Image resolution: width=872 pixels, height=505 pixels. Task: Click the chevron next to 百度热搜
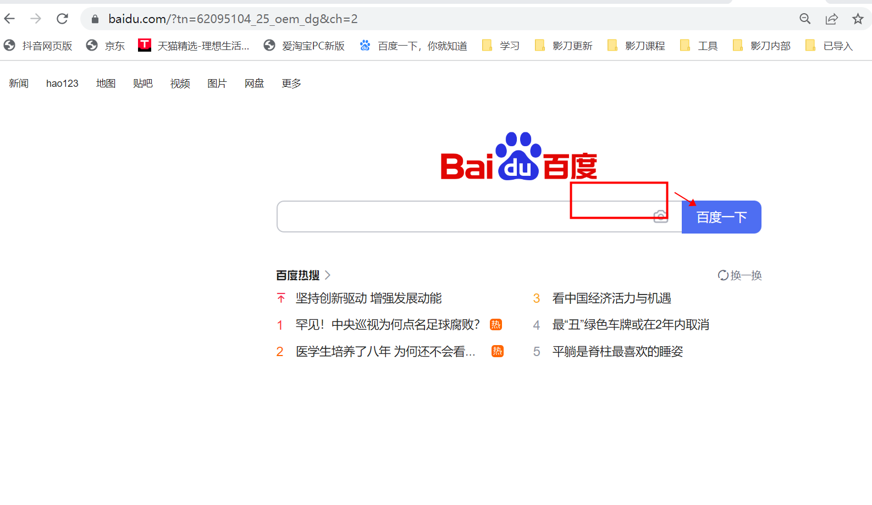click(328, 275)
